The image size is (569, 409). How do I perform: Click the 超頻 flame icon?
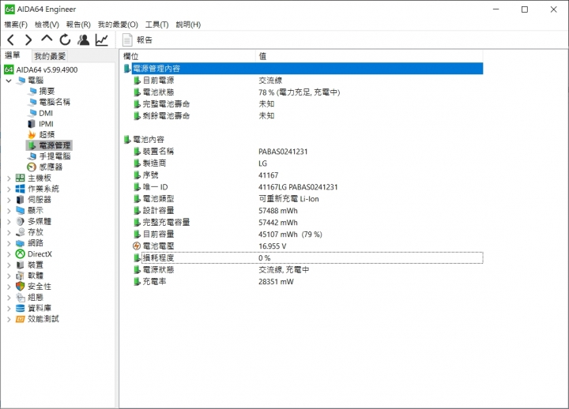[32, 134]
